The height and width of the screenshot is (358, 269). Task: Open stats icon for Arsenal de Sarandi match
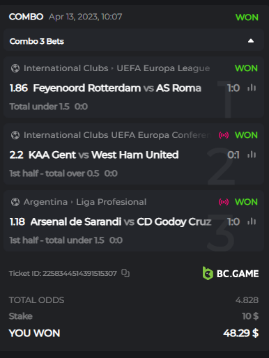(252, 221)
